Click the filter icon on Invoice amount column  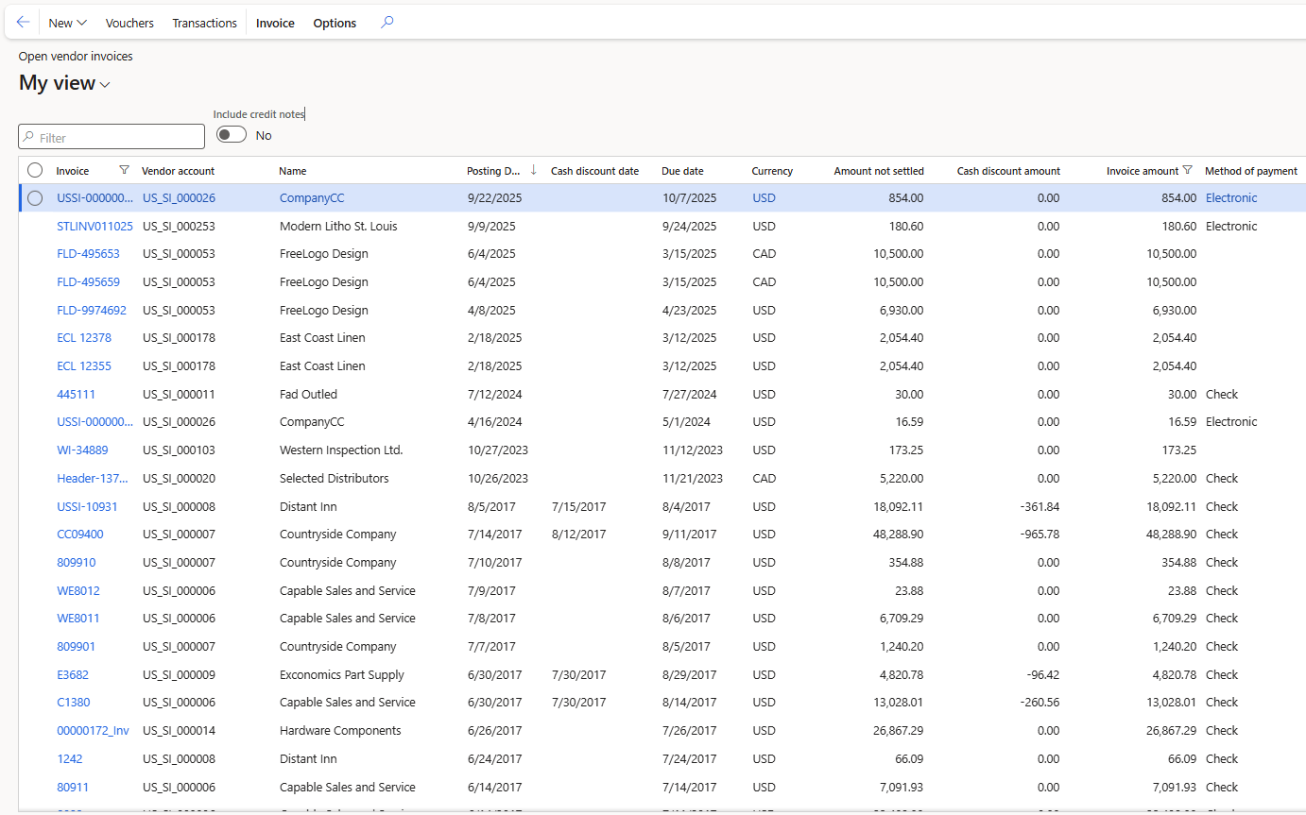coord(1188,170)
